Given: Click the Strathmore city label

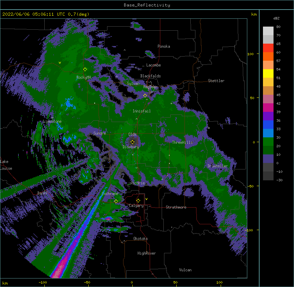Looking at the screenshot, I should [x=176, y=207].
